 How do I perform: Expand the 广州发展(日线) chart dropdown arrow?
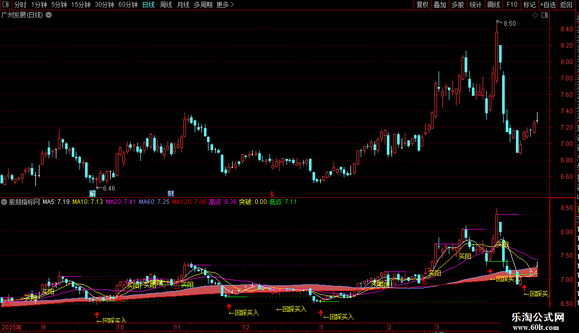[49, 15]
